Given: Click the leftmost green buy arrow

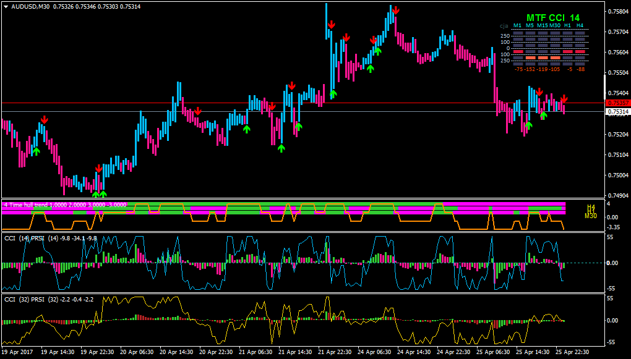Looking at the screenshot, I should (x=36, y=151).
